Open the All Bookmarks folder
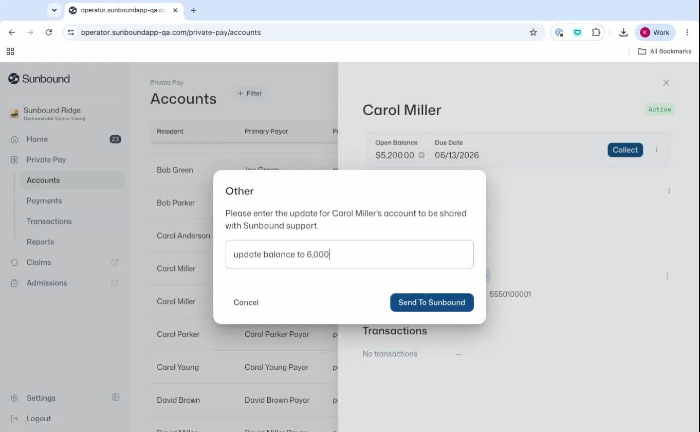The image size is (700, 432). [x=665, y=51]
